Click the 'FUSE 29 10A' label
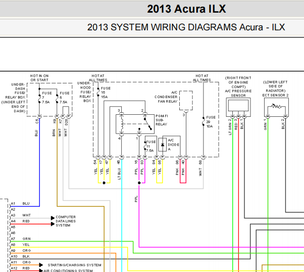 click(x=211, y=122)
